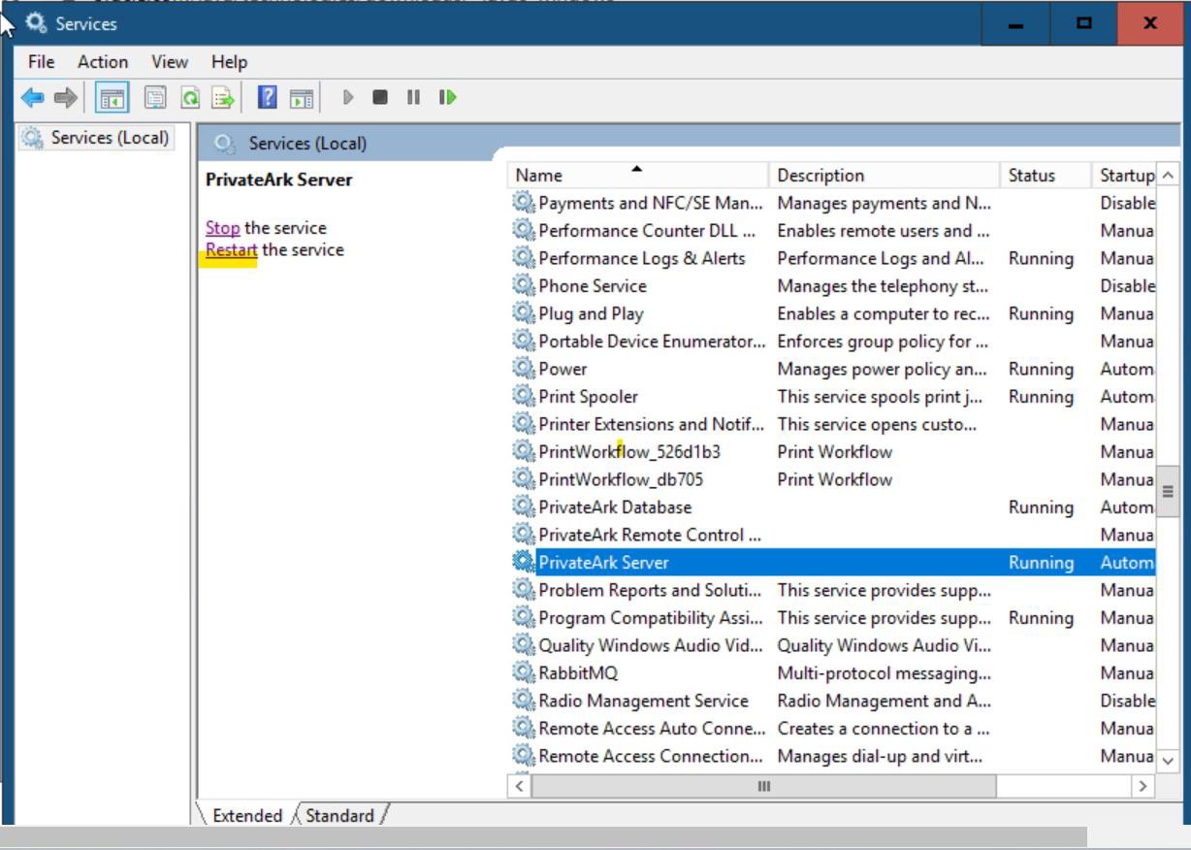This screenshot has width=1191, height=850.
Task: Sort by the Startup Type column header
Action: point(1124,176)
